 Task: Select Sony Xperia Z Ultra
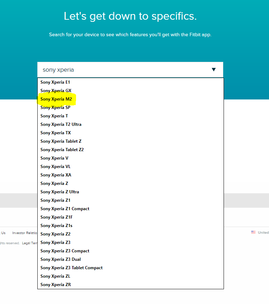point(131,192)
